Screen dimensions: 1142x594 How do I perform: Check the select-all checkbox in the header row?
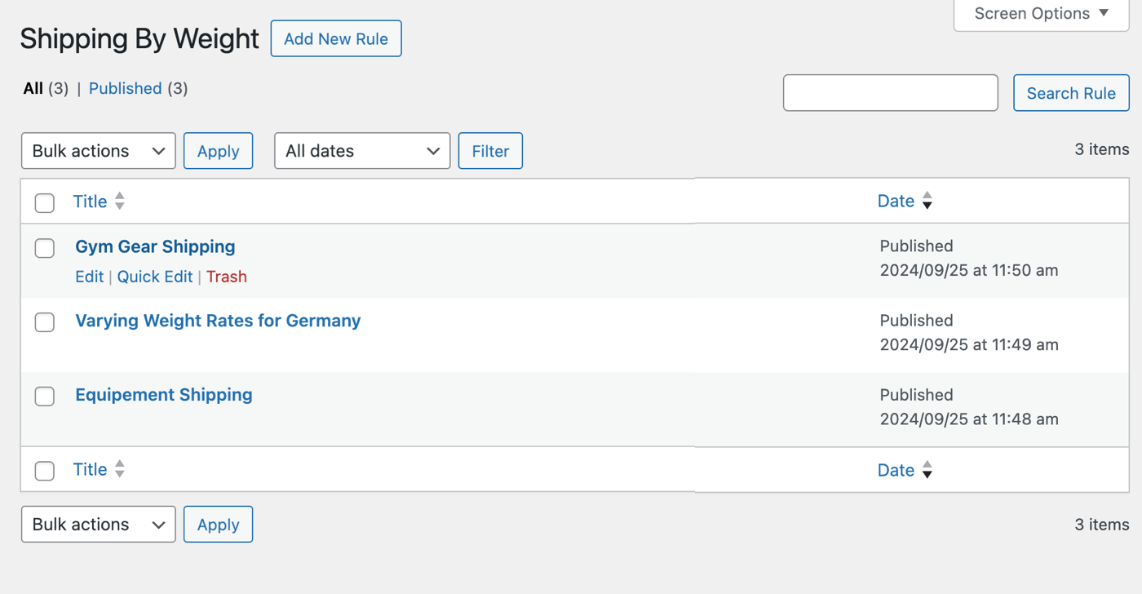click(44, 202)
